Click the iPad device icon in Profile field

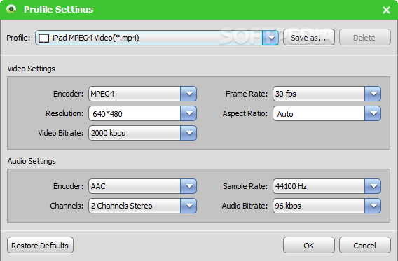pos(43,38)
